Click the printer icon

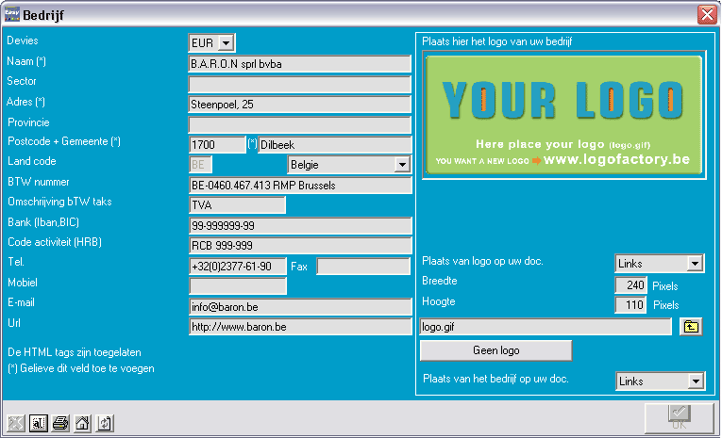[x=60, y=423]
